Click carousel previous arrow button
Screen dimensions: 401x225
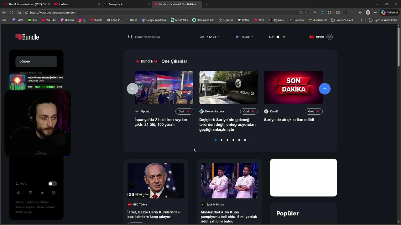132,89
